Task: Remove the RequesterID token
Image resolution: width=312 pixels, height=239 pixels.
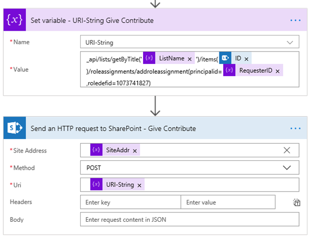Action: coord(278,71)
